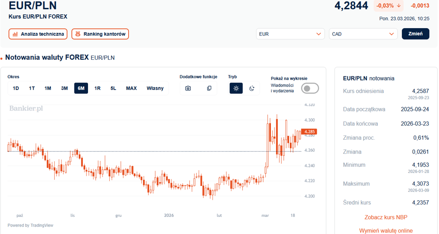Click the Minimum value 4,1953
439x234 pixels.
[420, 165]
